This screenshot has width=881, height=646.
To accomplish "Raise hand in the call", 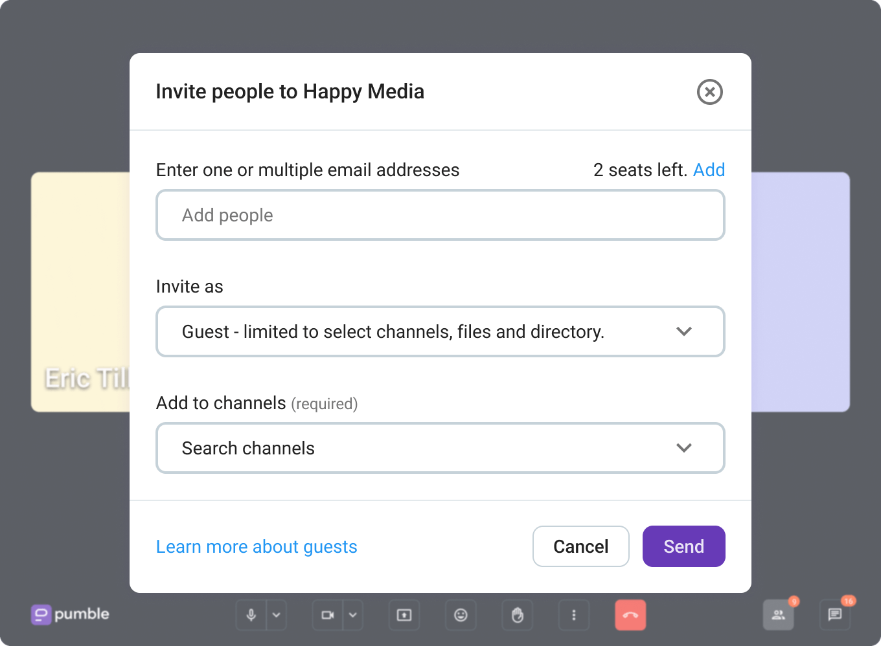I will click(517, 615).
